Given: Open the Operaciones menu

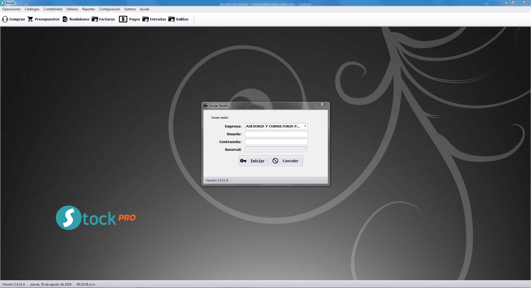Looking at the screenshot, I should [11, 9].
